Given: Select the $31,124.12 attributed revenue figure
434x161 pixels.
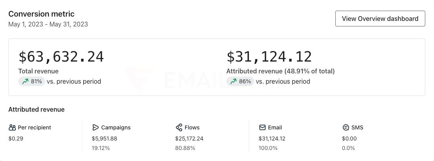Looking at the screenshot, I should pos(269,57).
